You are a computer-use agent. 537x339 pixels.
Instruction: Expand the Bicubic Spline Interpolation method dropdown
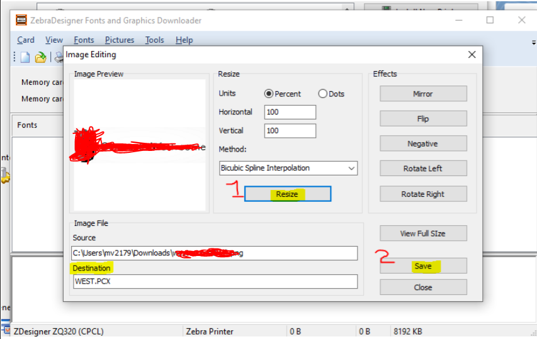click(x=351, y=168)
